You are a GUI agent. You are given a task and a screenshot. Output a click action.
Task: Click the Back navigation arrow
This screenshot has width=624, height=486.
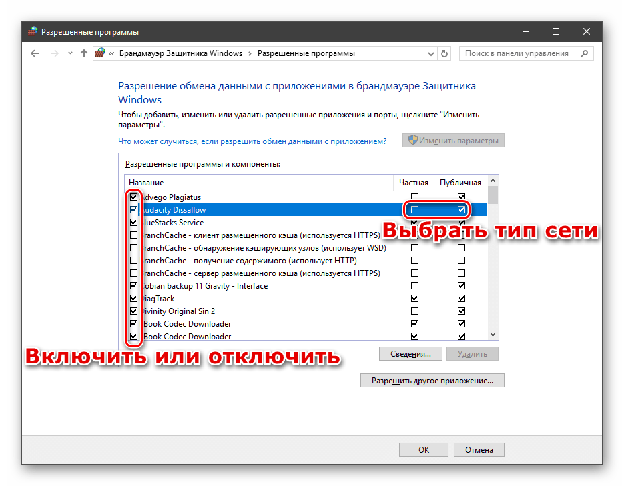tap(35, 53)
